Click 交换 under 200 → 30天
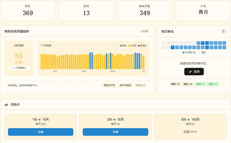The image size is (231, 143). tap(115, 132)
